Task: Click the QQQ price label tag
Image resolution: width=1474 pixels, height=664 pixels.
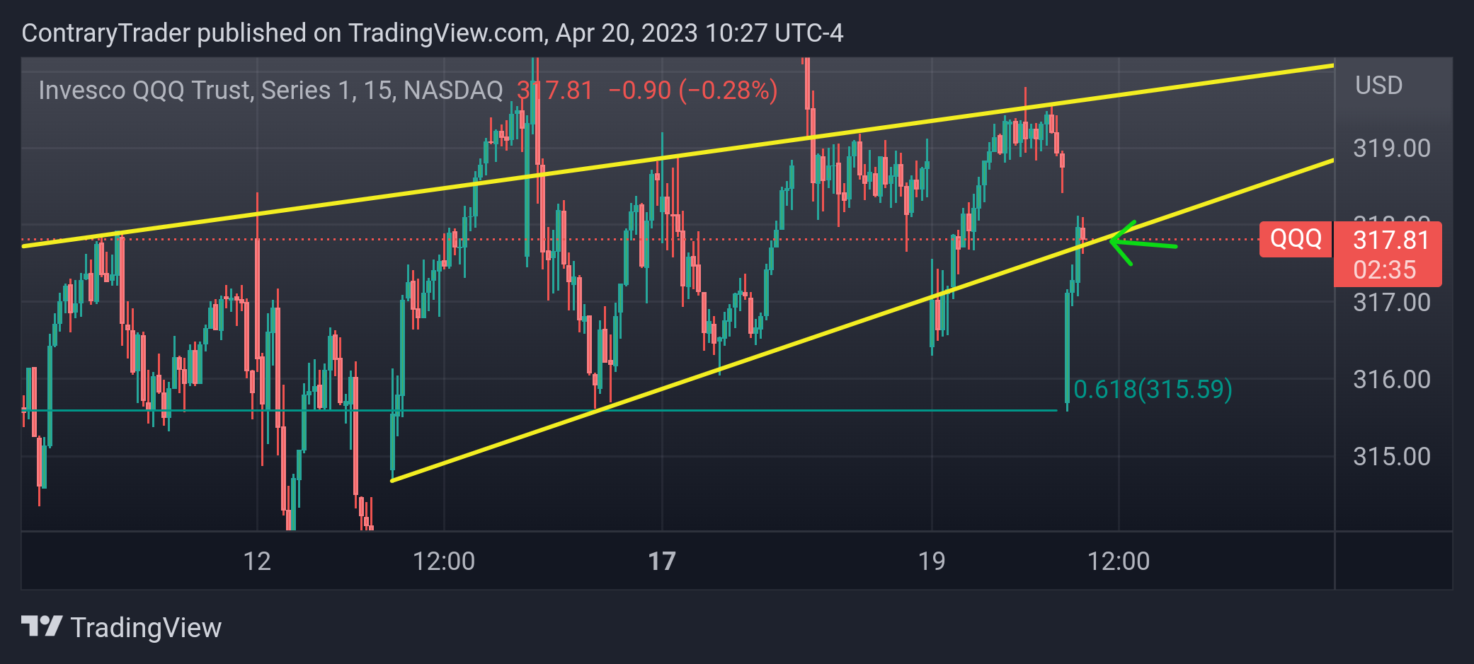Action: pyautogui.click(x=1296, y=239)
